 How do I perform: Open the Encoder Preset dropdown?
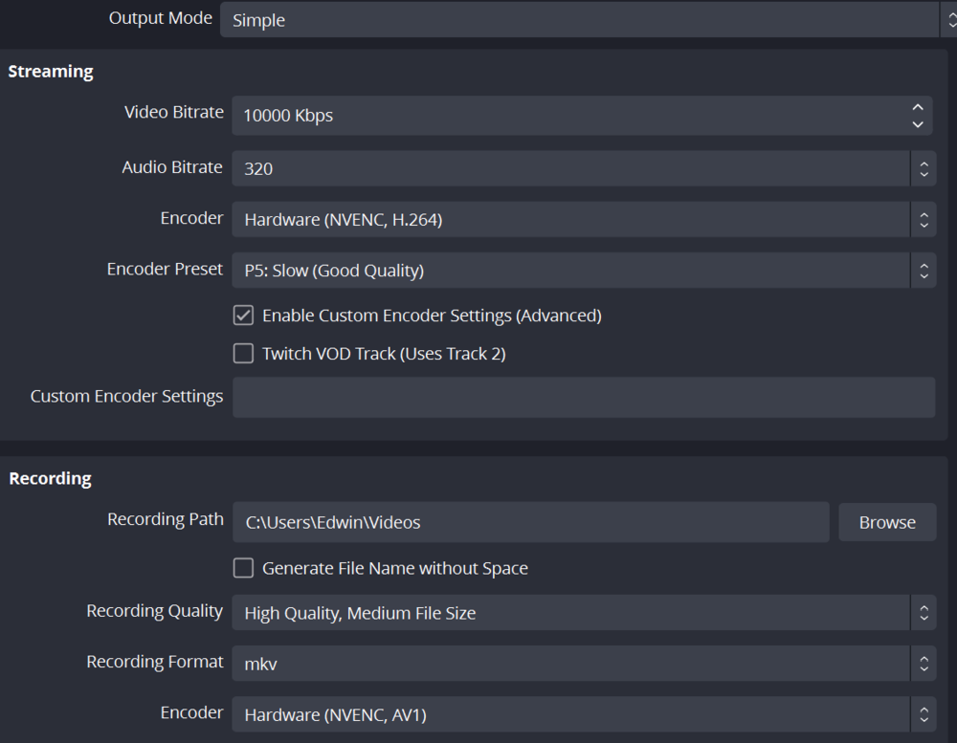(569, 271)
